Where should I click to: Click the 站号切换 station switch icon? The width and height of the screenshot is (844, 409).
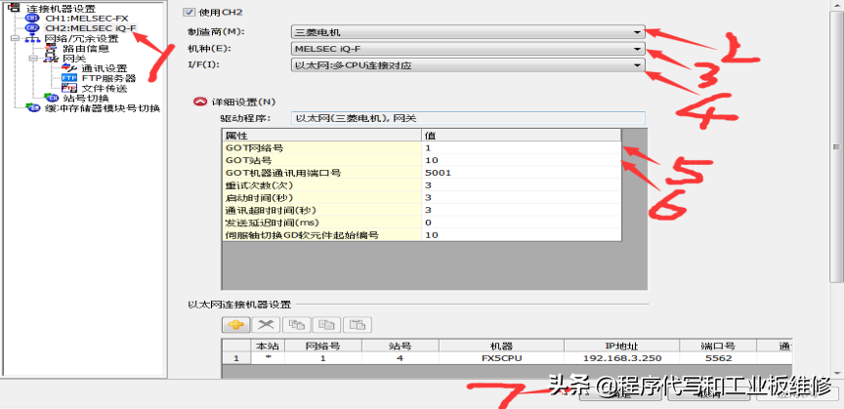point(52,98)
